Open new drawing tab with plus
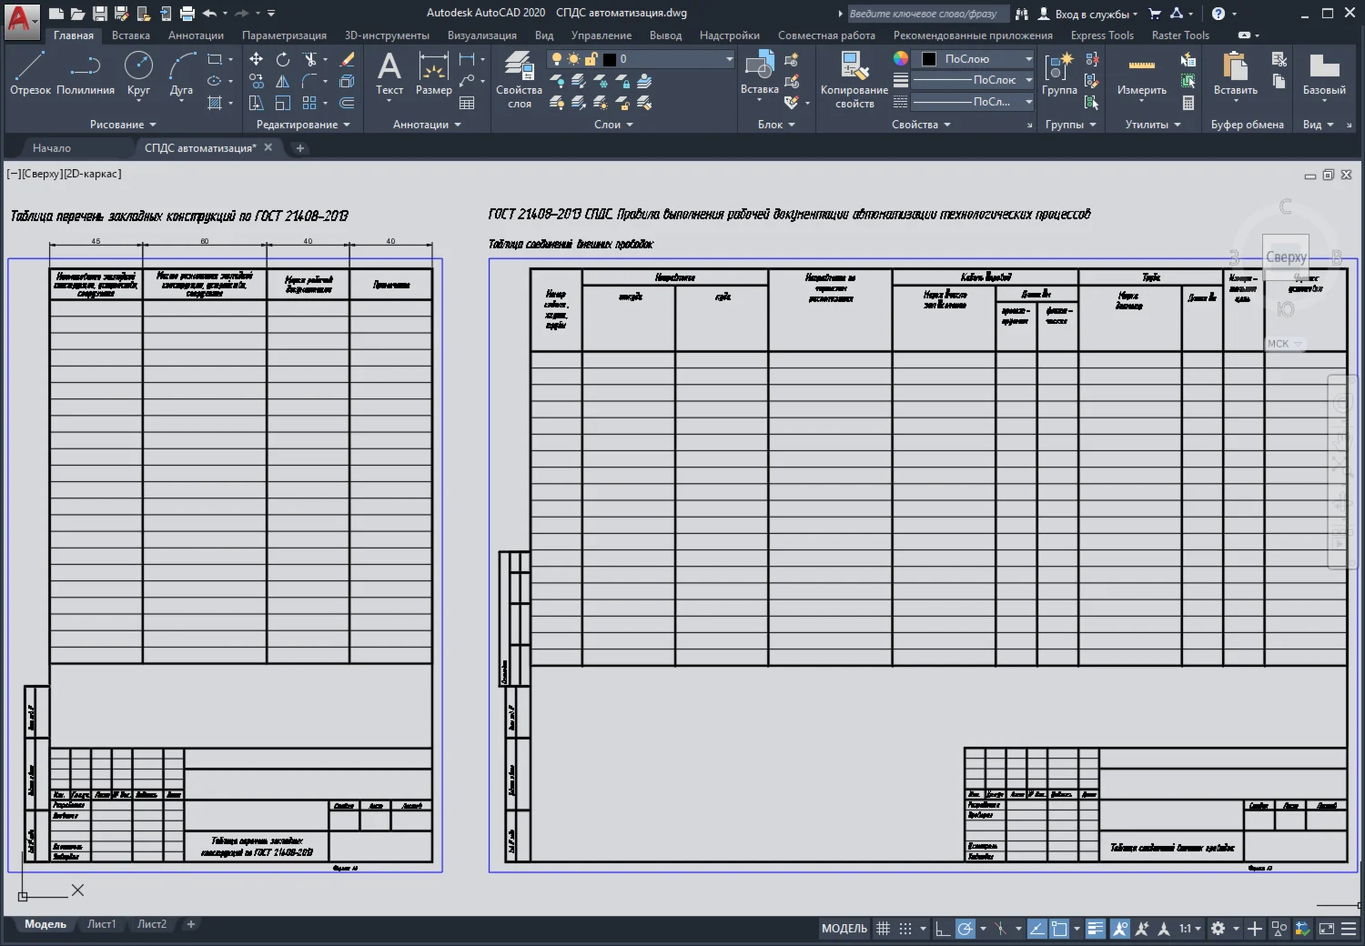The height and width of the screenshot is (946, 1365). click(300, 148)
